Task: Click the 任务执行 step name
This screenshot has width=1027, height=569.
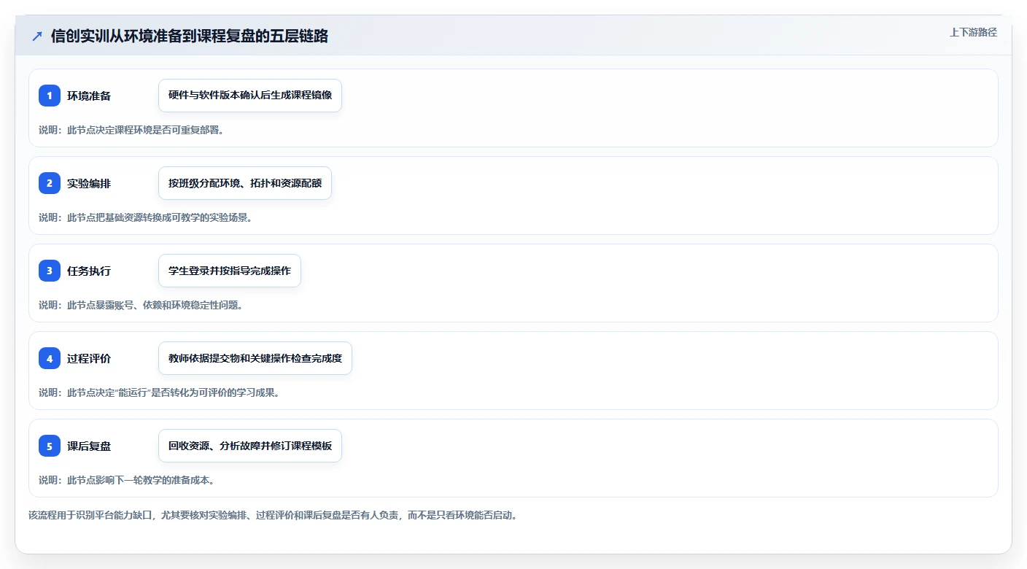Action: click(x=89, y=271)
